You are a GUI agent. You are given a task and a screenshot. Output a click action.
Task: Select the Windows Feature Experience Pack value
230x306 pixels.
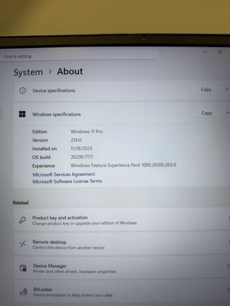point(124,165)
